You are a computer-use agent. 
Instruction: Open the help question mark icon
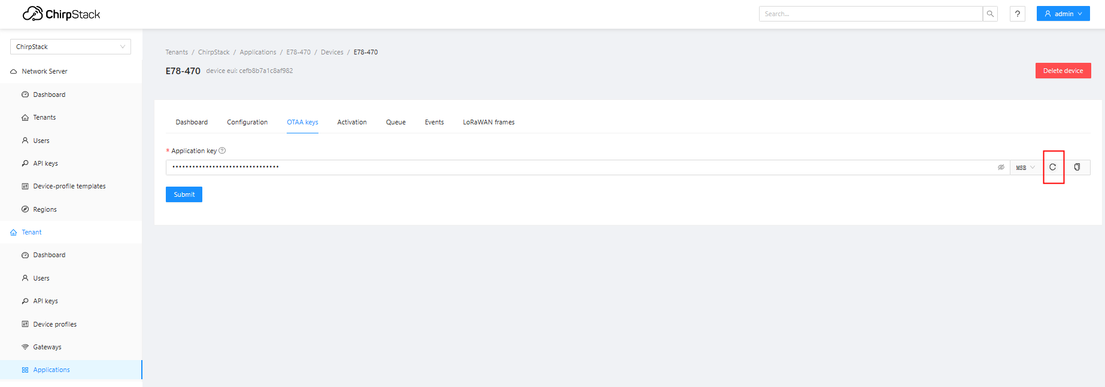[1017, 14]
